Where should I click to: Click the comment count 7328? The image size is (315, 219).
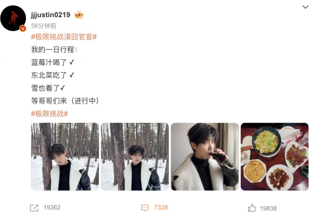click(x=161, y=208)
